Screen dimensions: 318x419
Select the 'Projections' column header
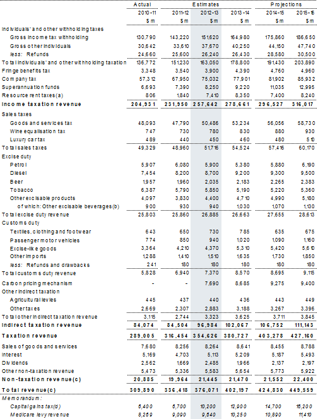pos(286,4)
